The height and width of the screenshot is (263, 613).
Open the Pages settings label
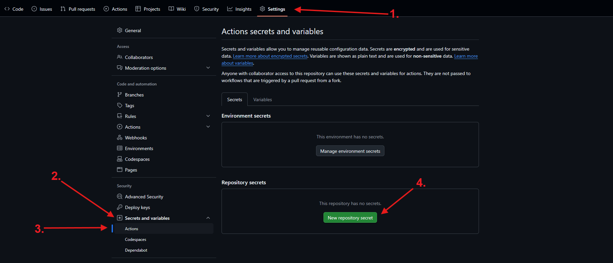click(131, 170)
